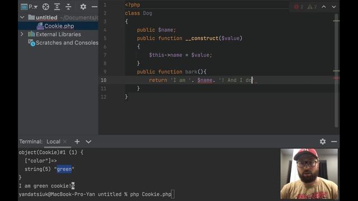Go to next highlighted error arrow

tap(333, 7)
